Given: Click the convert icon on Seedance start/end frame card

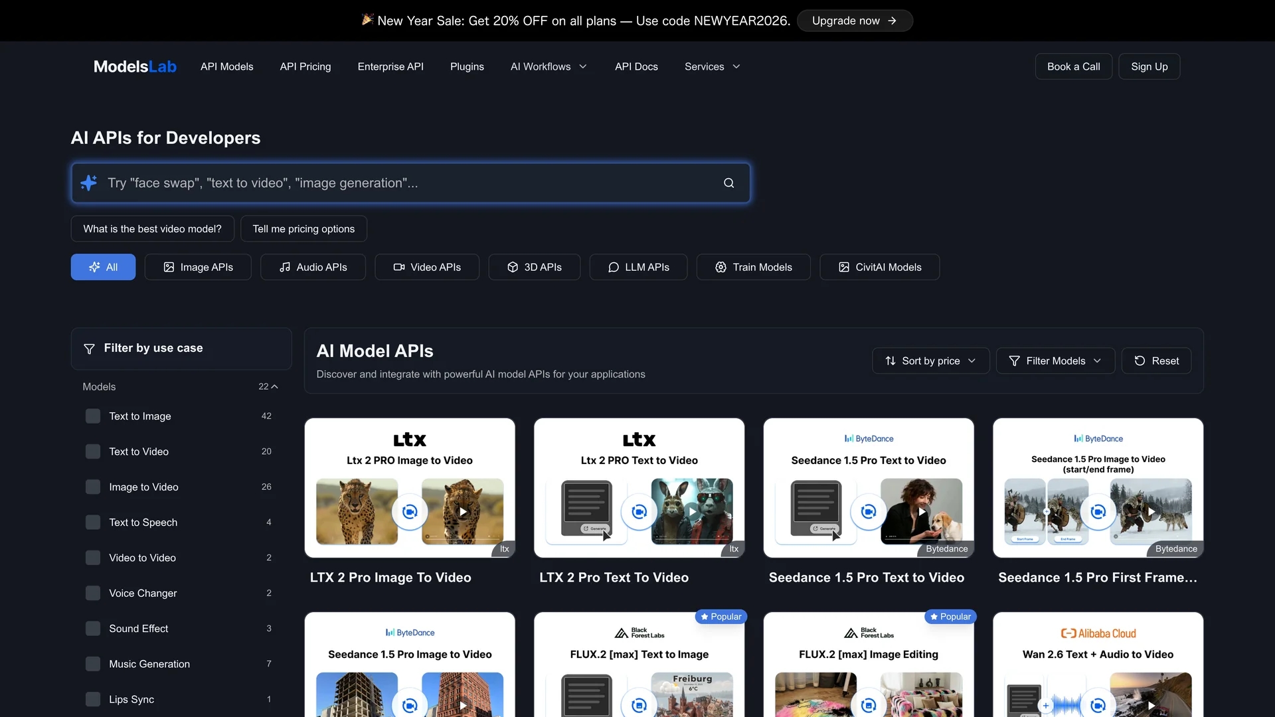Looking at the screenshot, I should (x=1098, y=511).
